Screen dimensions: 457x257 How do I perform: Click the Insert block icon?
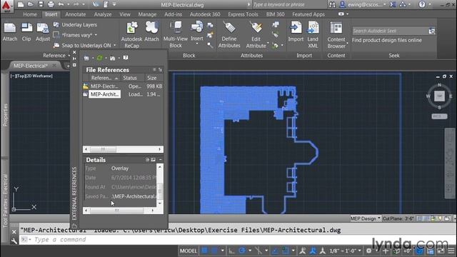[197, 28]
